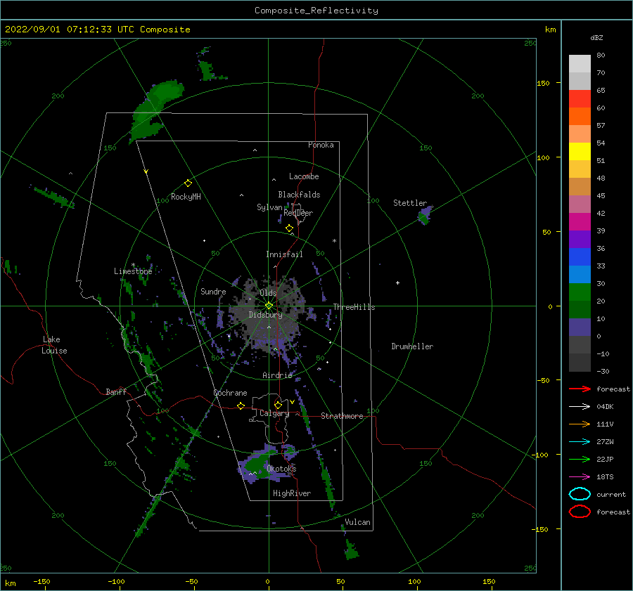Click the yellow diamond marker below Cochrane
This screenshot has width=633, height=591.
click(241, 406)
